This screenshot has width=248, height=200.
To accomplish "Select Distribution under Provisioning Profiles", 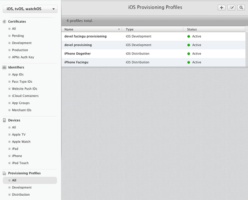I will (21, 194).
